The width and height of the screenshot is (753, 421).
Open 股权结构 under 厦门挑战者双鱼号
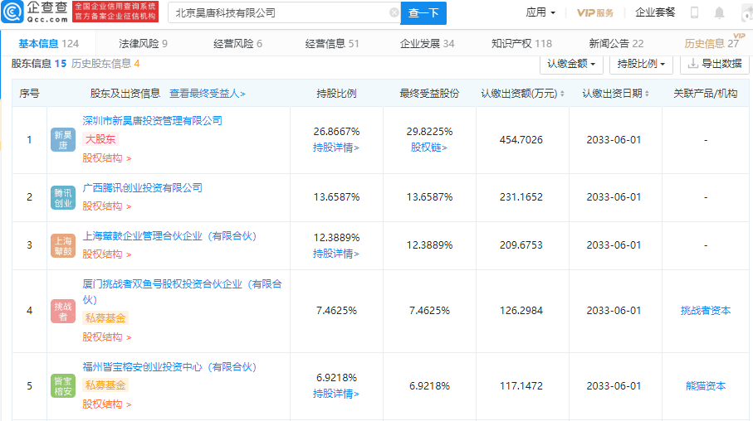[x=106, y=337]
